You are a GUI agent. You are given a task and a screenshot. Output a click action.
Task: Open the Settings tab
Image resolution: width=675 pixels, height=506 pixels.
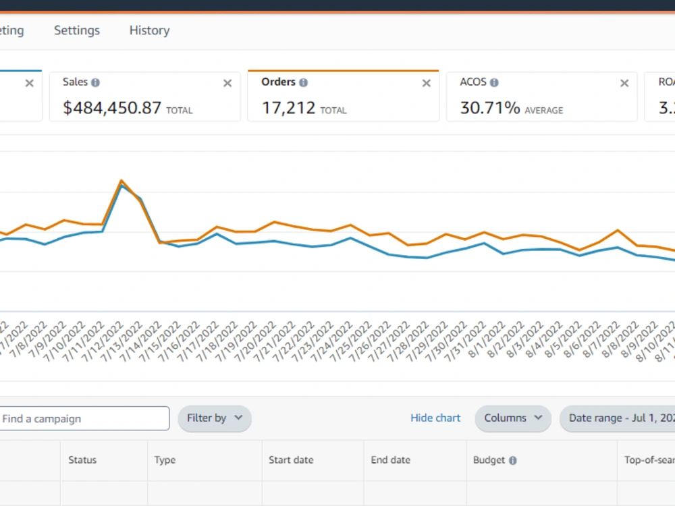click(x=77, y=30)
